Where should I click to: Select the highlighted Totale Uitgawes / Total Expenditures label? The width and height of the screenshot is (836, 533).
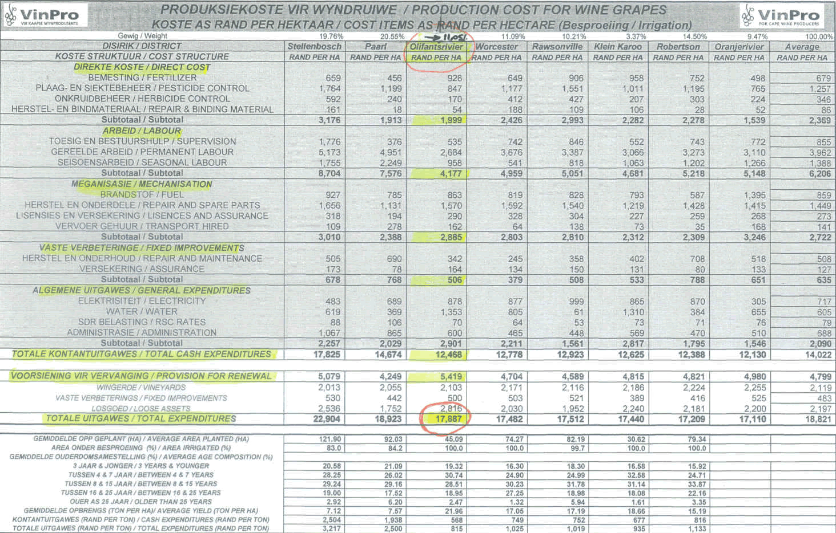(140, 419)
